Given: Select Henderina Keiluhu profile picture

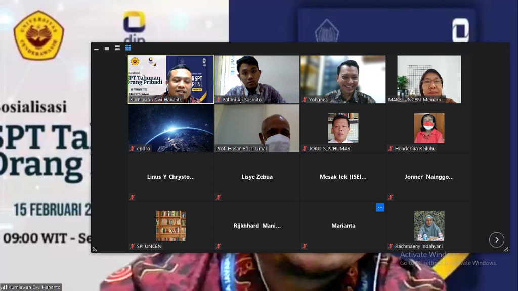Looking at the screenshot, I should (x=429, y=128).
